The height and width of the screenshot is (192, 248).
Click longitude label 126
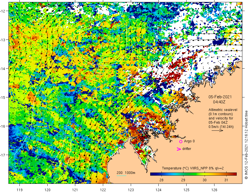pyautogui.click(x=214, y=190)
